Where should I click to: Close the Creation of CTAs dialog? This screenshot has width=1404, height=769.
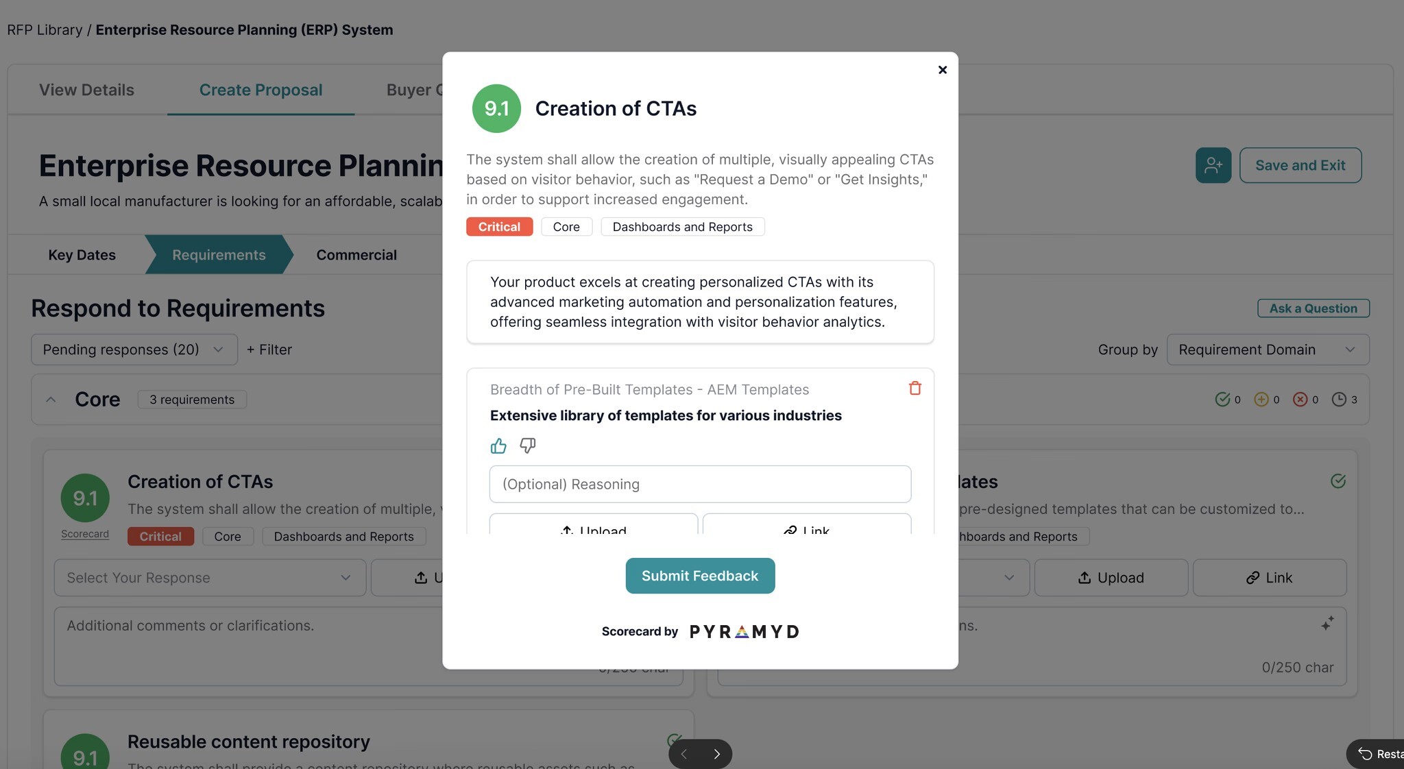click(943, 70)
